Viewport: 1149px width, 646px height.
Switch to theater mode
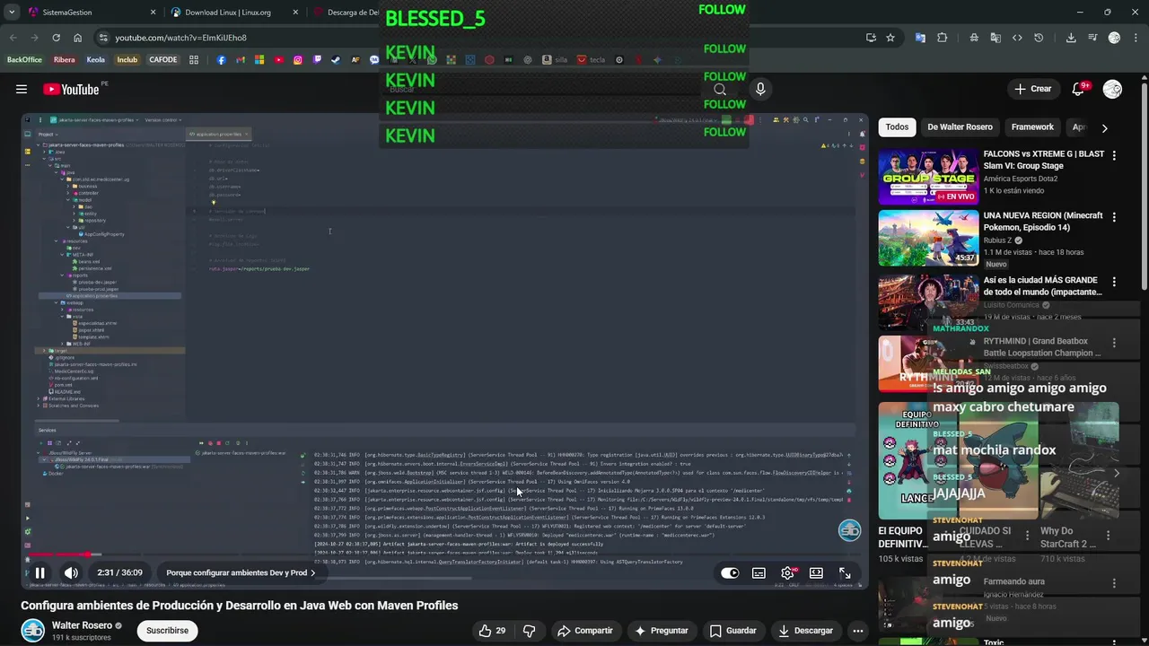(x=816, y=573)
